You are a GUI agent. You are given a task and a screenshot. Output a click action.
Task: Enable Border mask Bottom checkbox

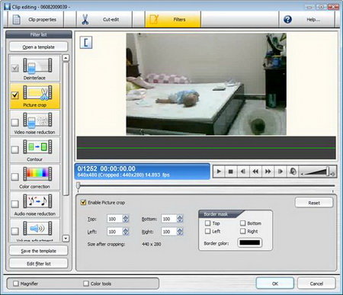click(243, 223)
